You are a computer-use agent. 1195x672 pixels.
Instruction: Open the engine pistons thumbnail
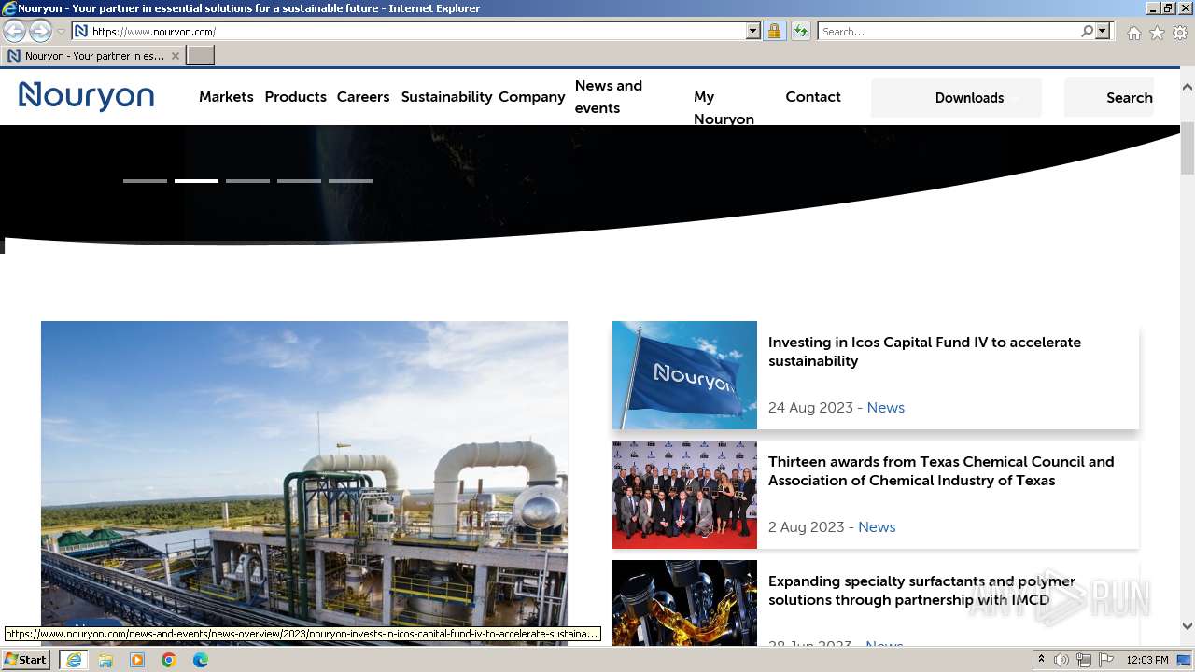[x=684, y=603]
